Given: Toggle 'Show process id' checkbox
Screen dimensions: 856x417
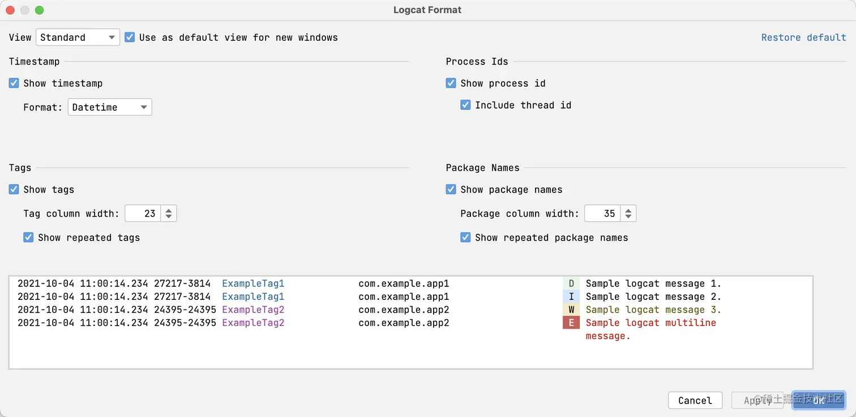Looking at the screenshot, I should point(451,83).
